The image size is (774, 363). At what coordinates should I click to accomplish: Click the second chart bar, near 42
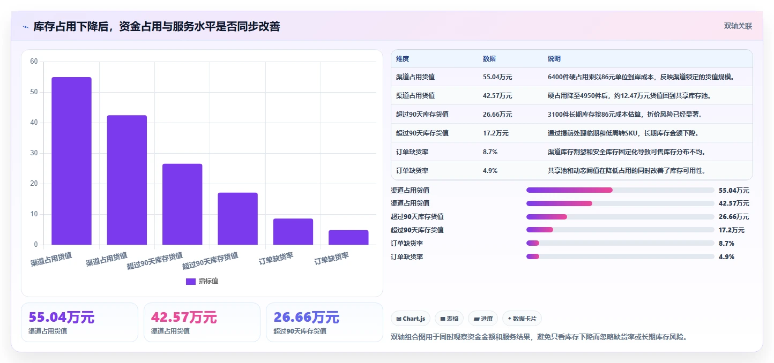click(127, 180)
